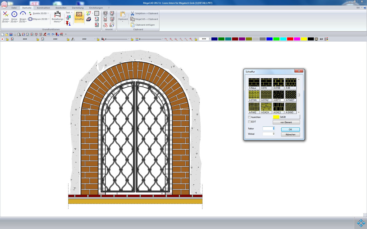
Task: Click the undo arrow in quick toolbar
Action: pos(49,35)
